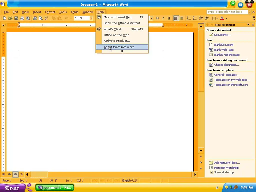Click Next Page double-arrow below scrollbar
The image size is (256, 192).
pos(201,168)
